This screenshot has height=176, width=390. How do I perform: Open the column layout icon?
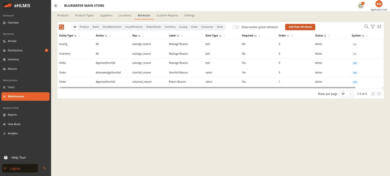click(x=379, y=27)
